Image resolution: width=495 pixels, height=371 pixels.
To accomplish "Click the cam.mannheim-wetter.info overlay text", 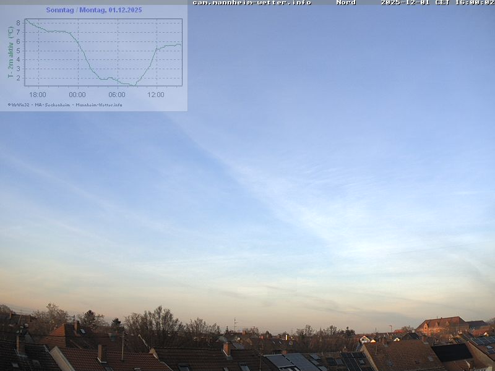I will tap(252, 2).
